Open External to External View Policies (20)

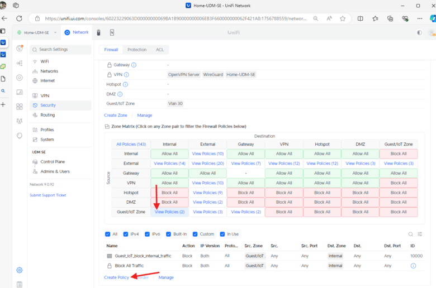pos(208,164)
